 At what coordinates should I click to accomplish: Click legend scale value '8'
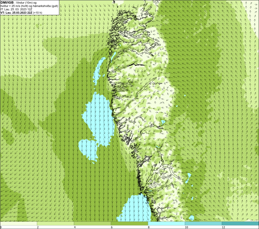pos(149,227)
